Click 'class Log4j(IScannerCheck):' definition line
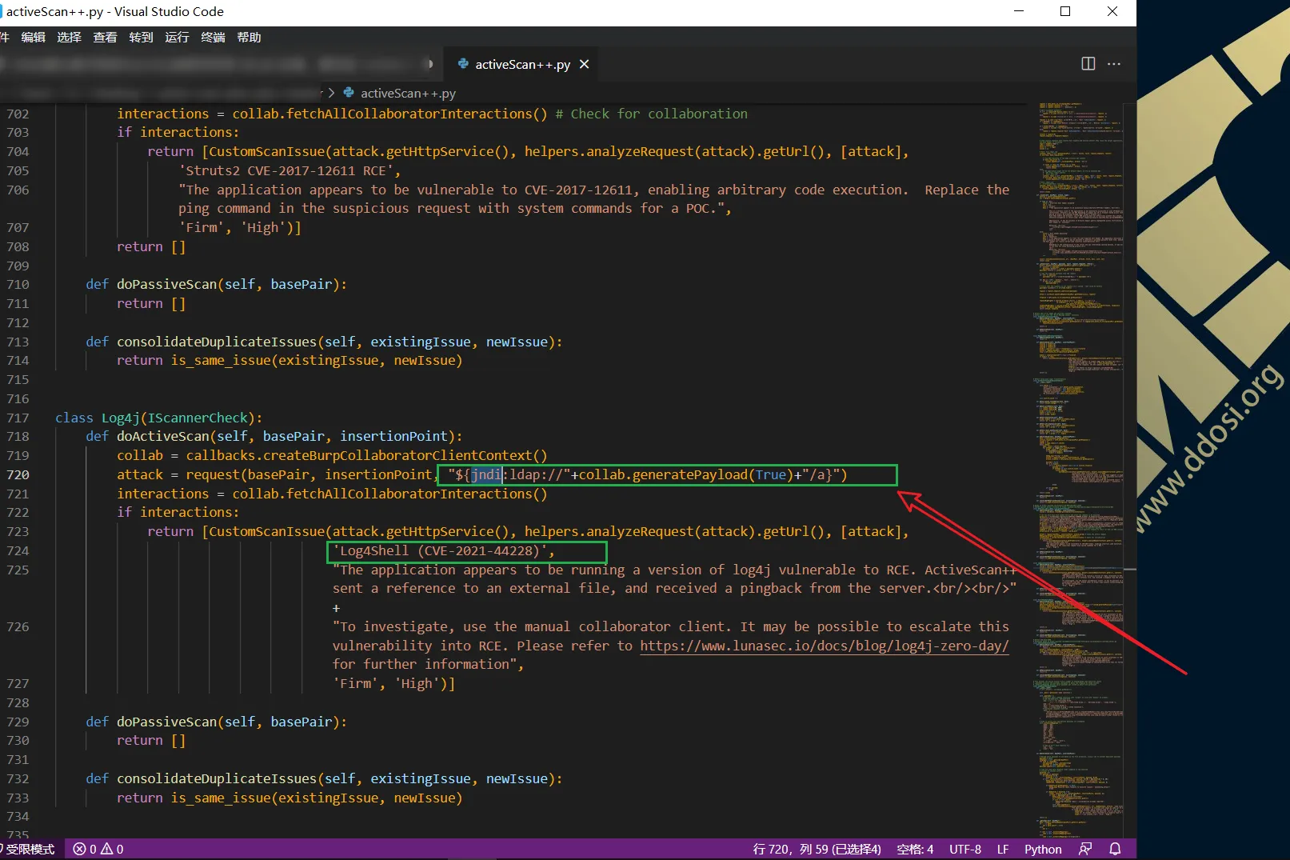Image resolution: width=1290 pixels, height=860 pixels. click(158, 418)
